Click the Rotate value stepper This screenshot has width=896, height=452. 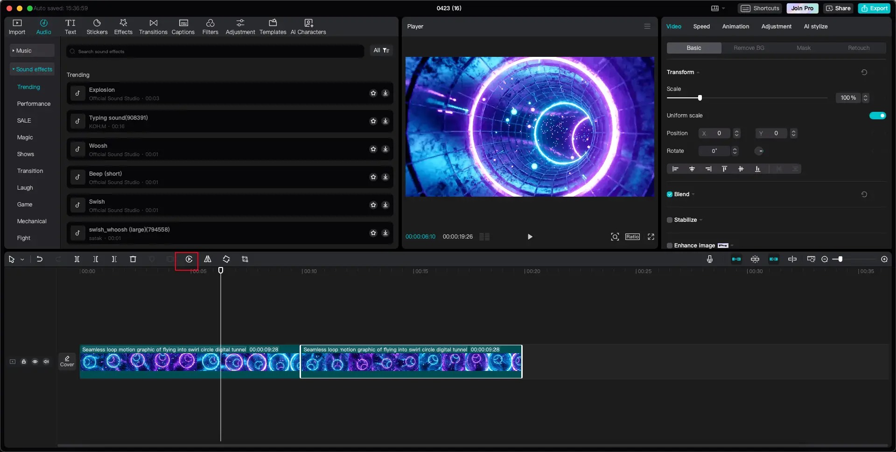(735, 151)
